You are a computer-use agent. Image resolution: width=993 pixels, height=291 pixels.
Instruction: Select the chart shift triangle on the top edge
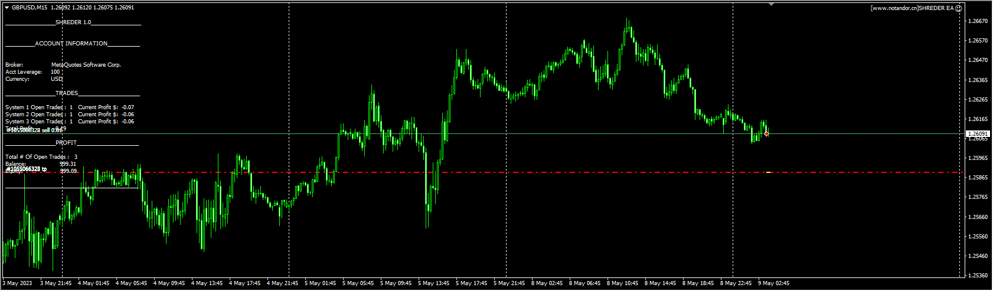point(771,4)
